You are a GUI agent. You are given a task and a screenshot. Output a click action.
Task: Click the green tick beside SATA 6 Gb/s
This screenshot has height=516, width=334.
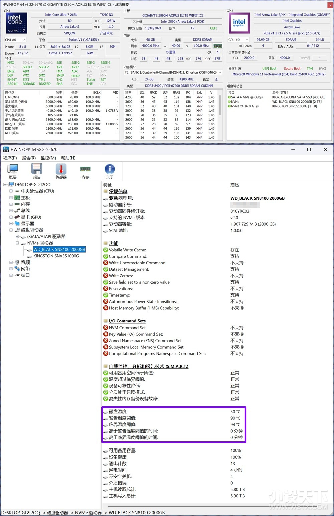(229, 97)
